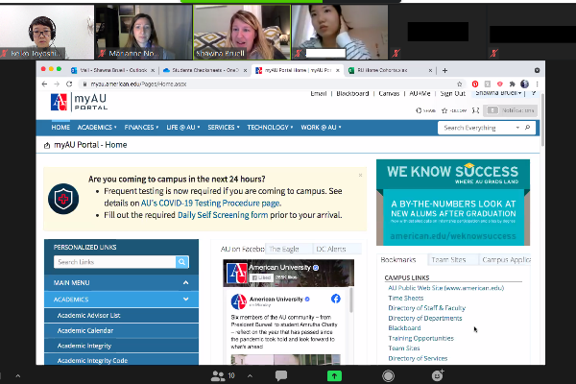Reload the myAU page
576x384 pixels.
coord(69,84)
